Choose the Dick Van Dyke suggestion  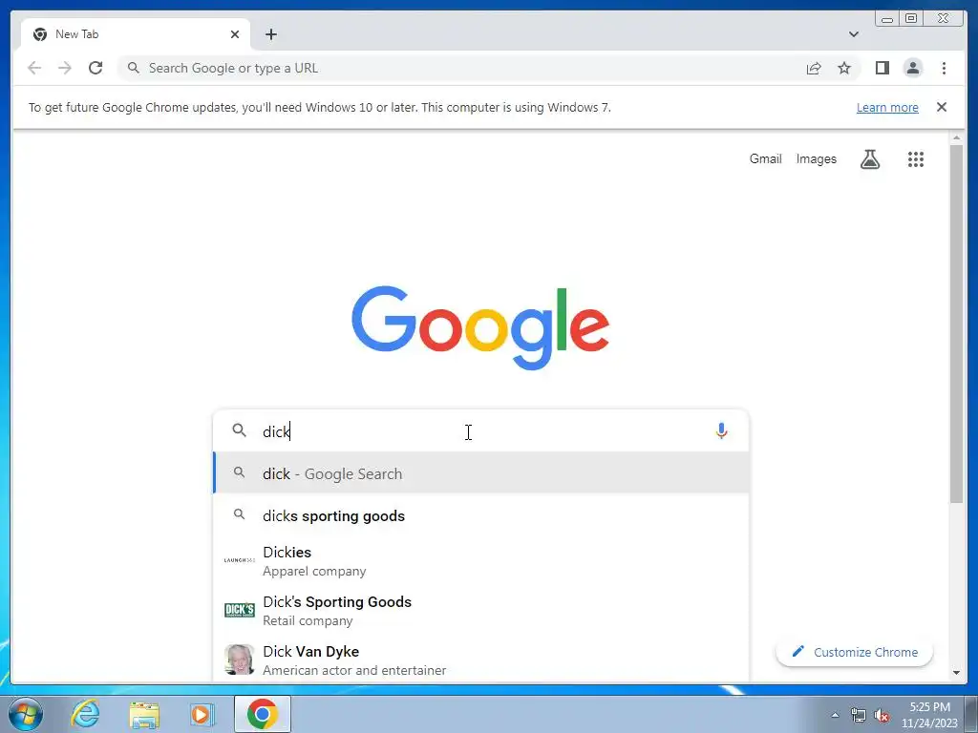(481, 660)
